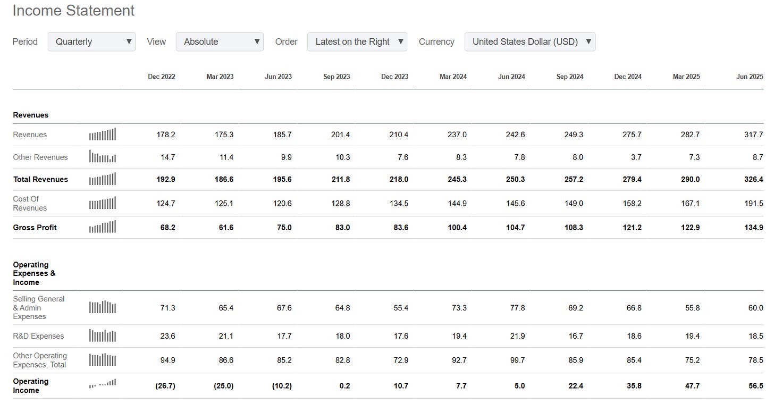Click Sep 2023 Revenues value 201.4
The image size is (774, 403).
341,135
